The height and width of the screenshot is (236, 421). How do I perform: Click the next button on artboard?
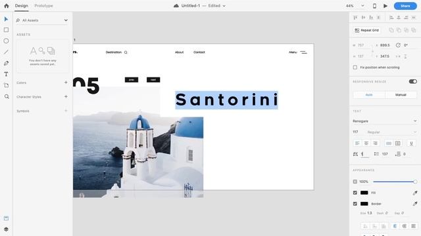(153, 80)
